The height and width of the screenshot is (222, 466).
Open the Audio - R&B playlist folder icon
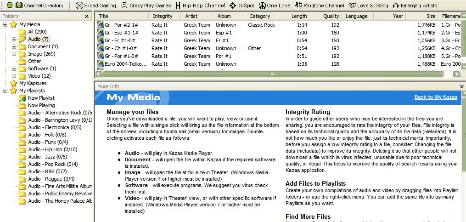point(22,172)
